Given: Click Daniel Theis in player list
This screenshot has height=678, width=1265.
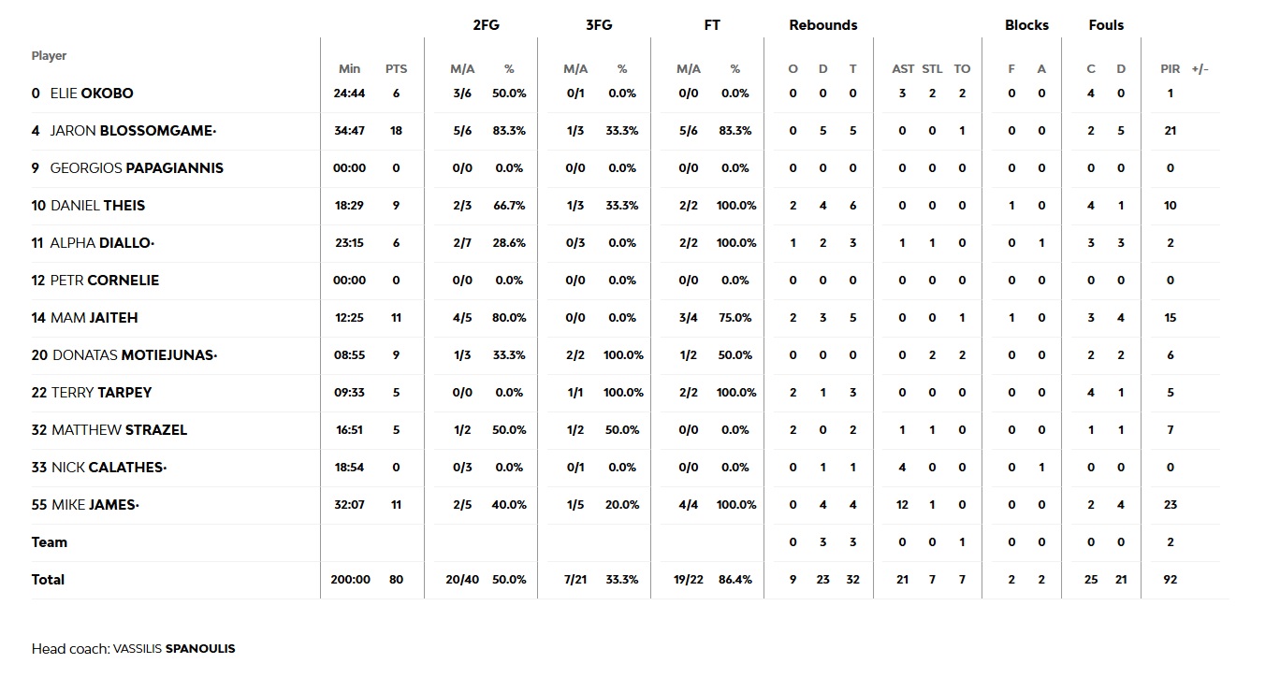Looking at the screenshot, I should tap(98, 206).
